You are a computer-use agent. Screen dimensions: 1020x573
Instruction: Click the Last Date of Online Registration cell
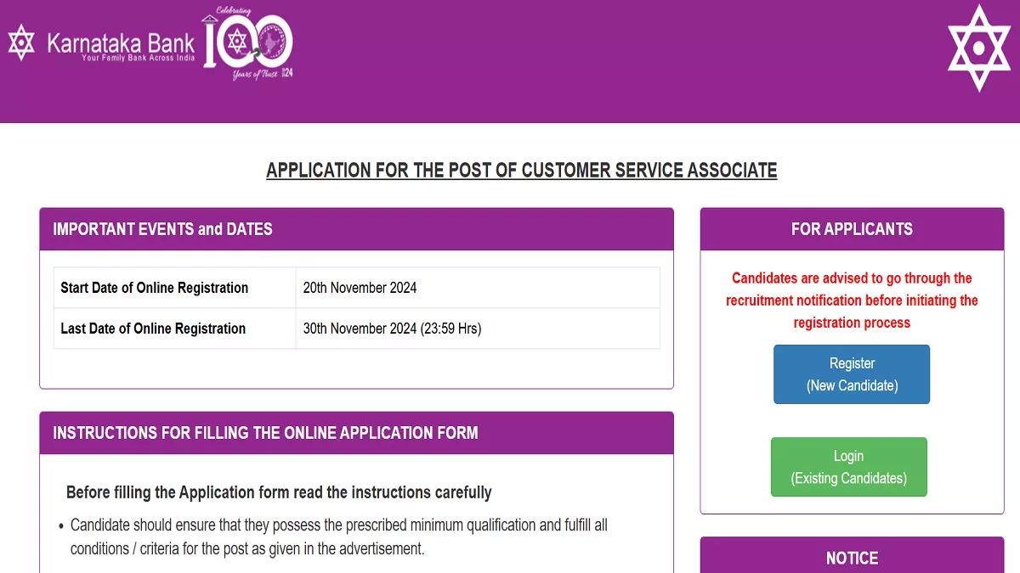coord(175,329)
